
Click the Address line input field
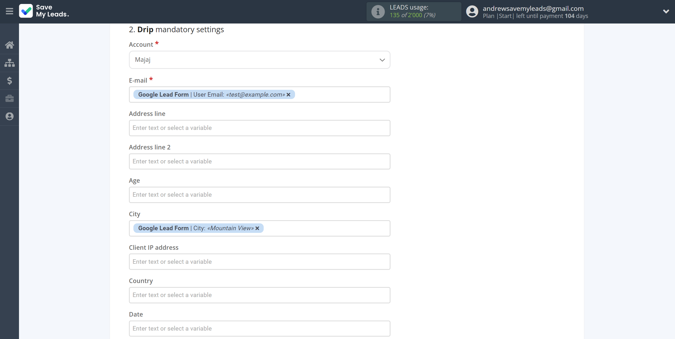click(x=259, y=128)
